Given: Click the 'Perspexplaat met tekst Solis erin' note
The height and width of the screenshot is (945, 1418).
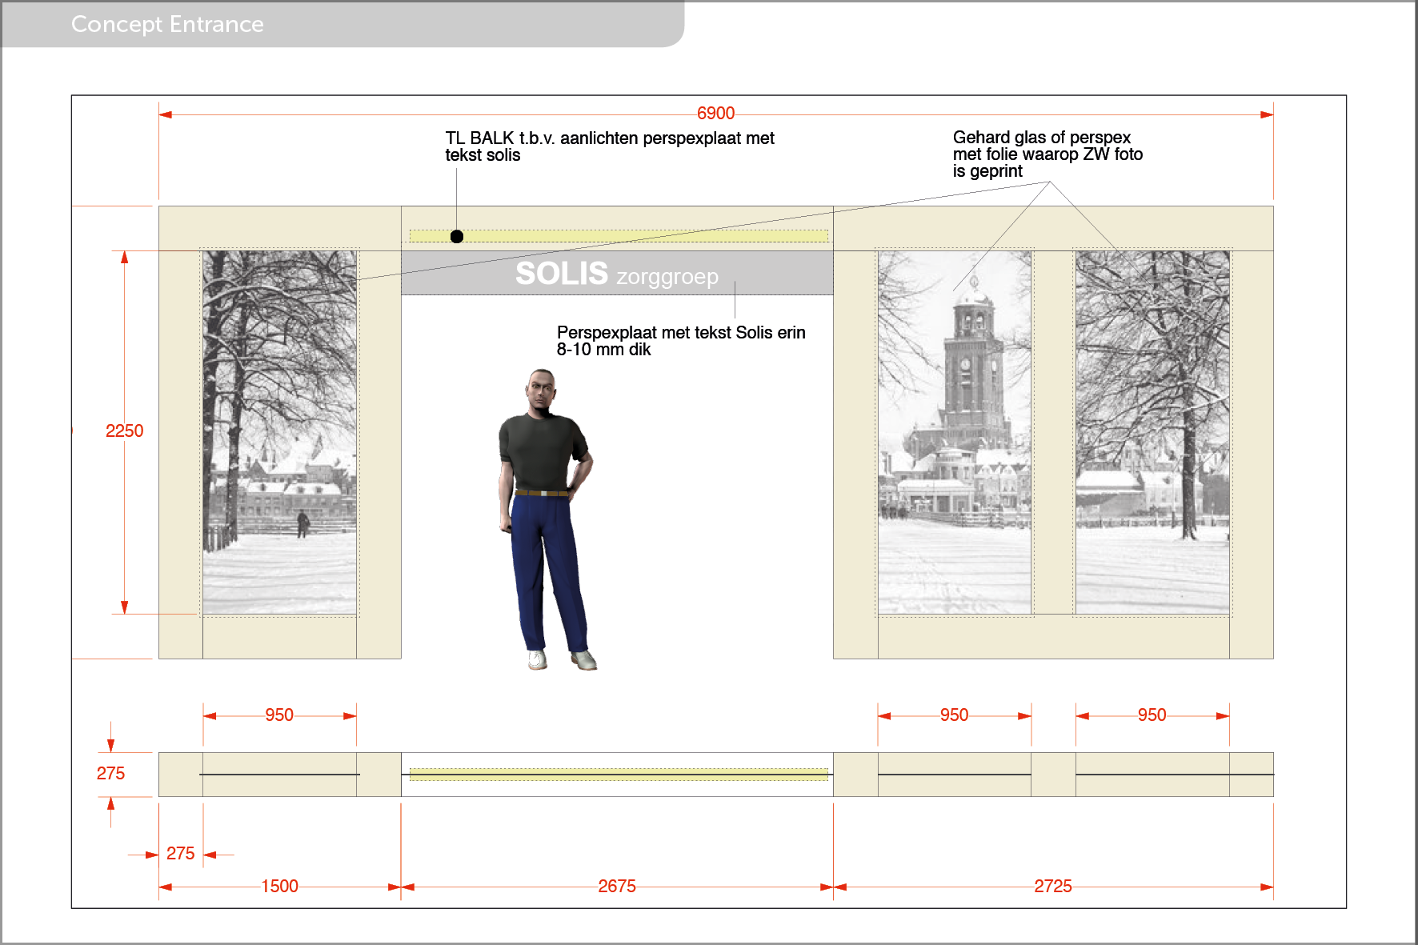Looking at the screenshot, I should [681, 341].
